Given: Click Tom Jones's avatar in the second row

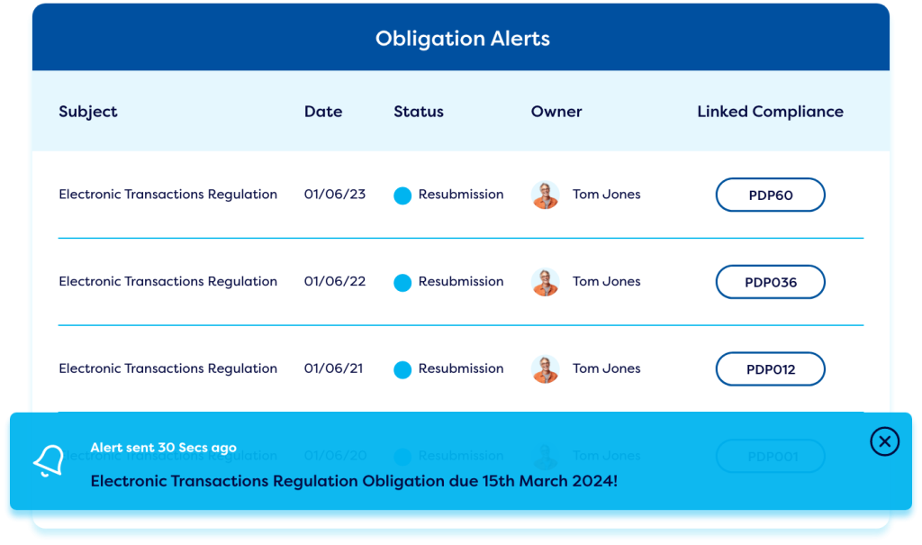Looking at the screenshot, I should 546,282.
